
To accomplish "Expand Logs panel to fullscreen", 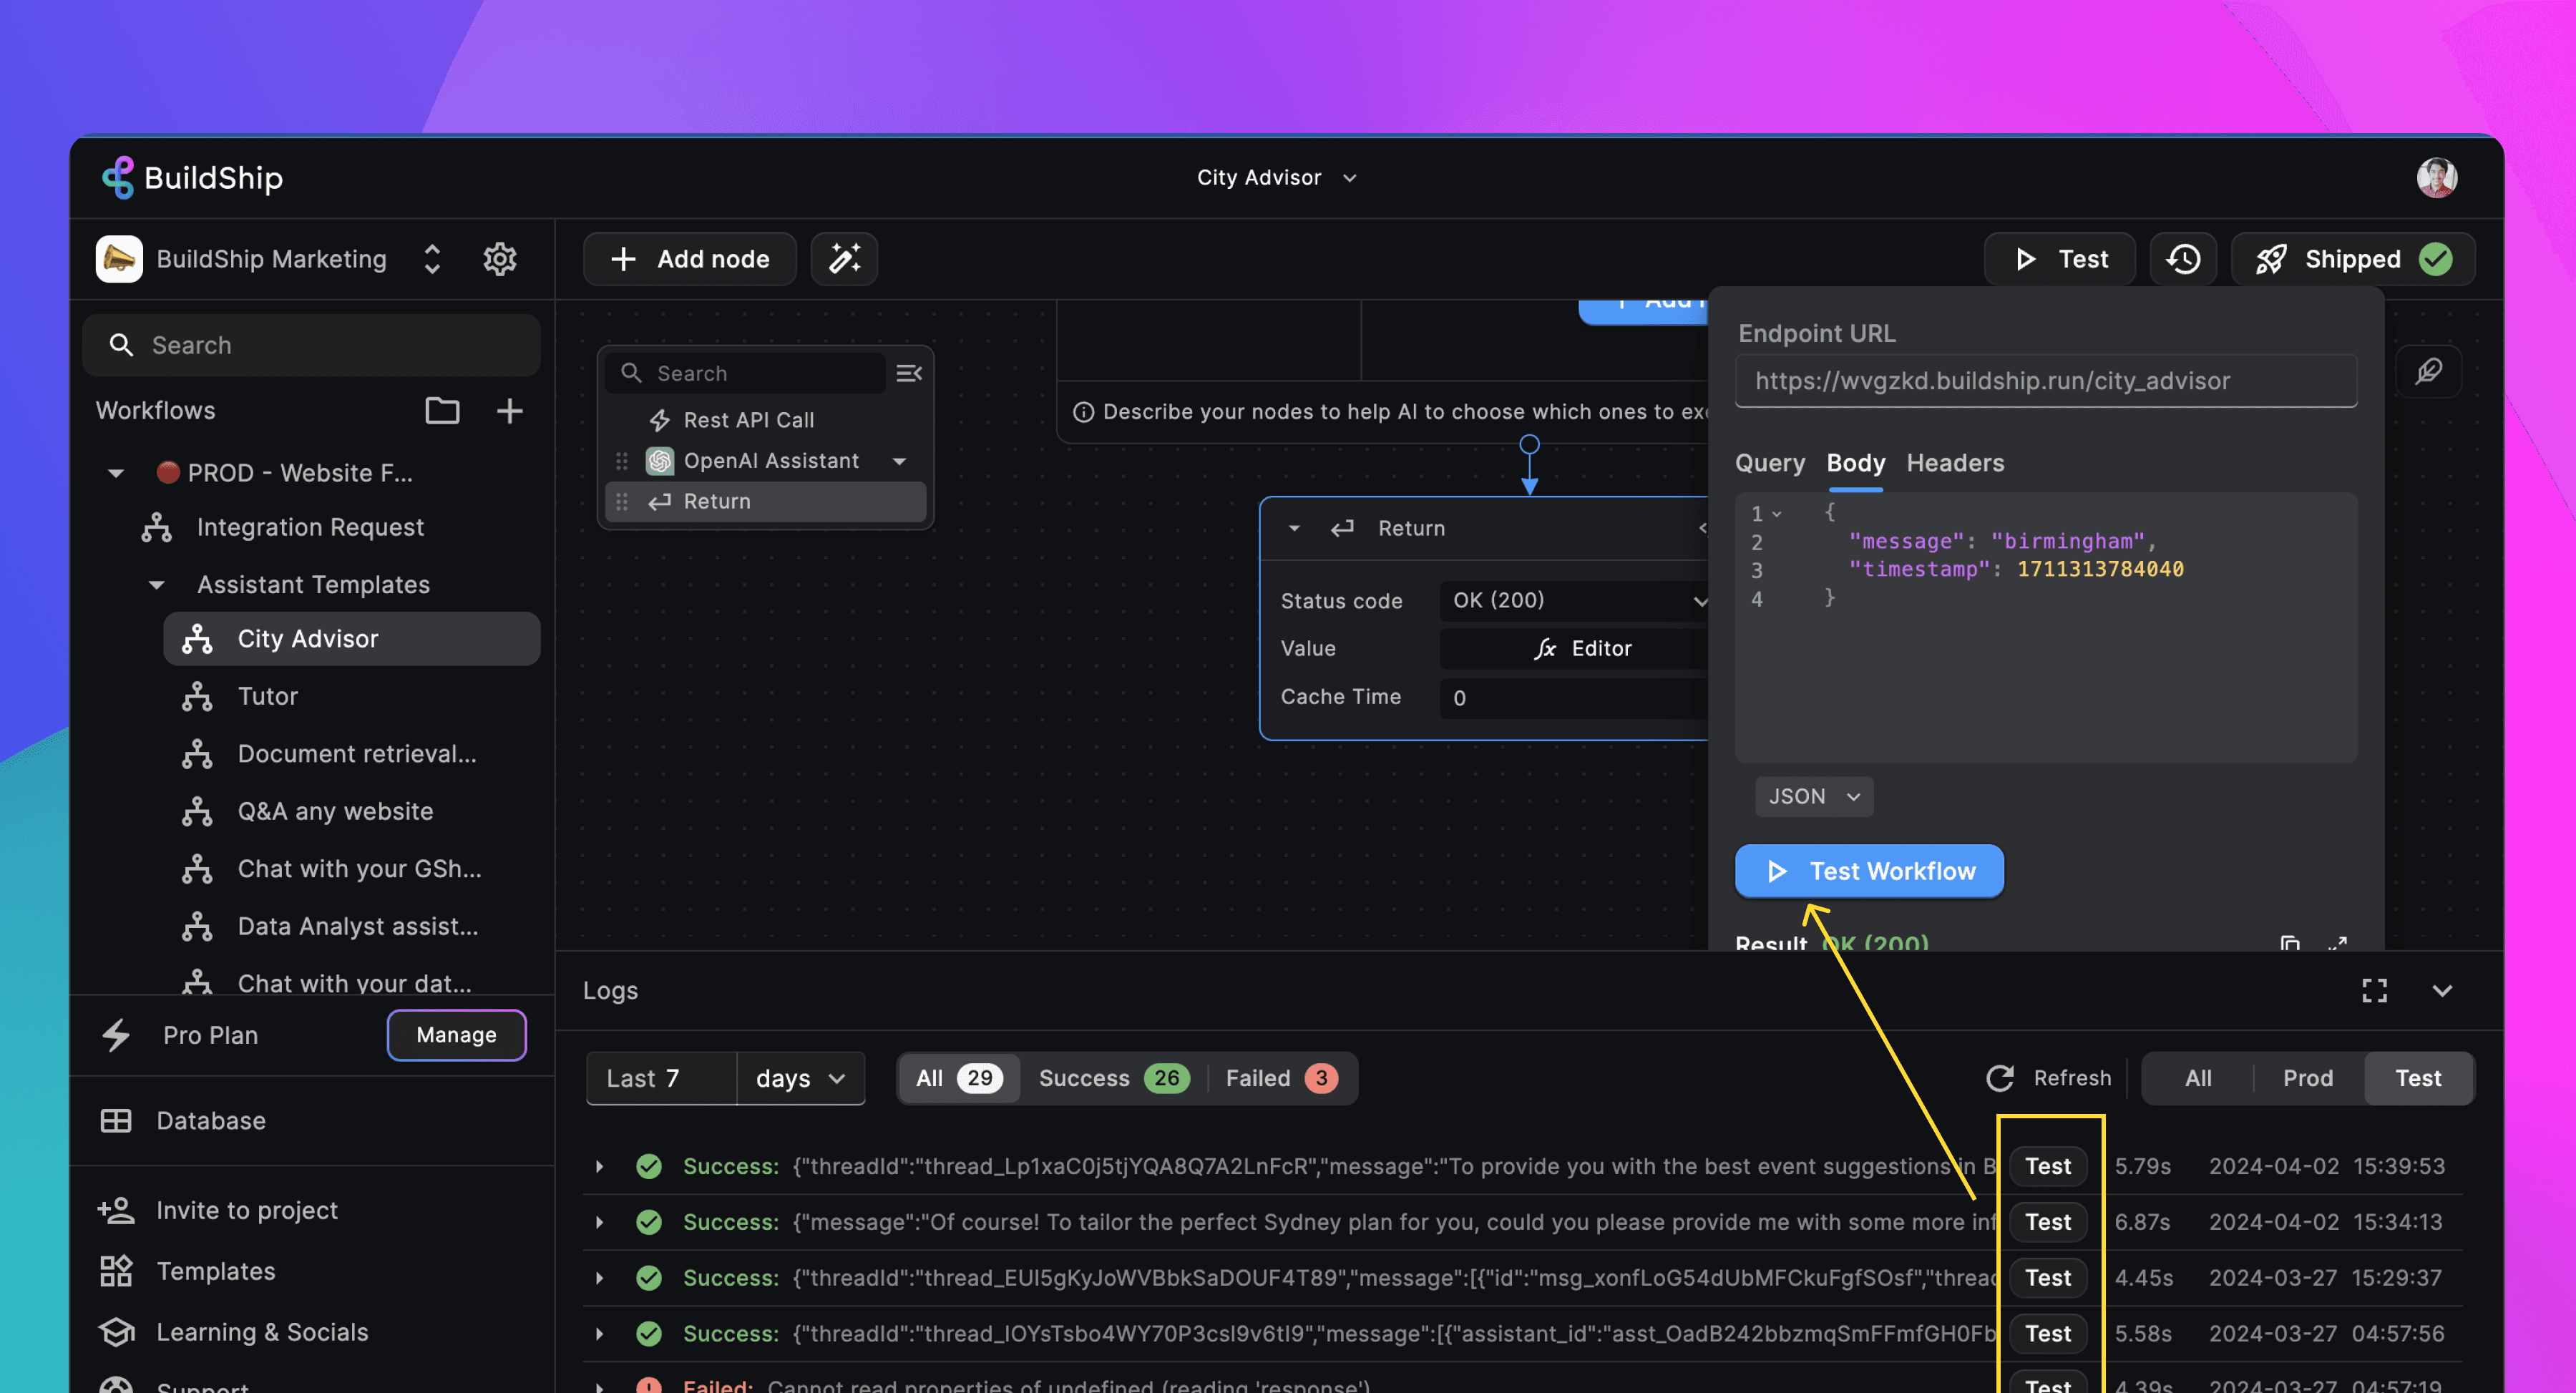I will [x=2374, y=990].
